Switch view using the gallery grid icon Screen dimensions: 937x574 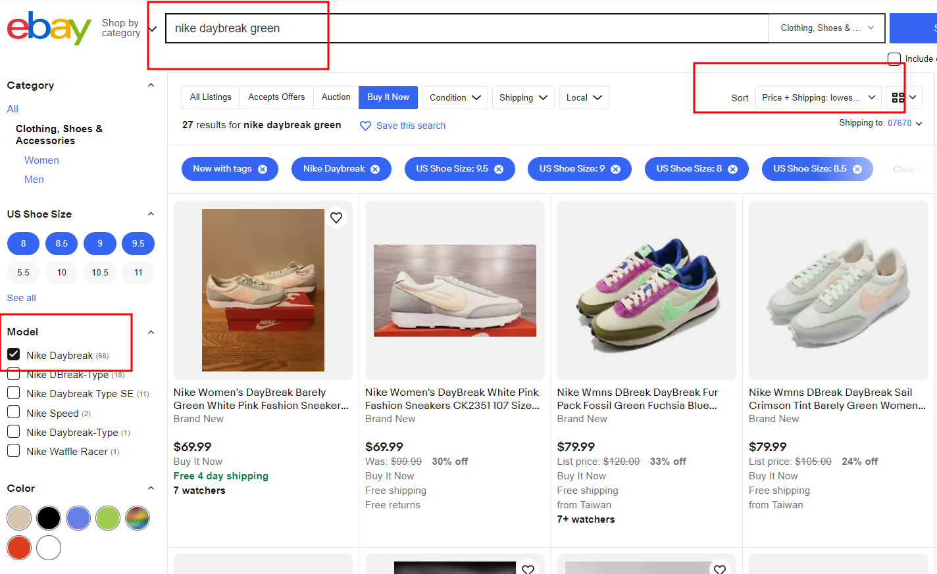pos(898,97)
